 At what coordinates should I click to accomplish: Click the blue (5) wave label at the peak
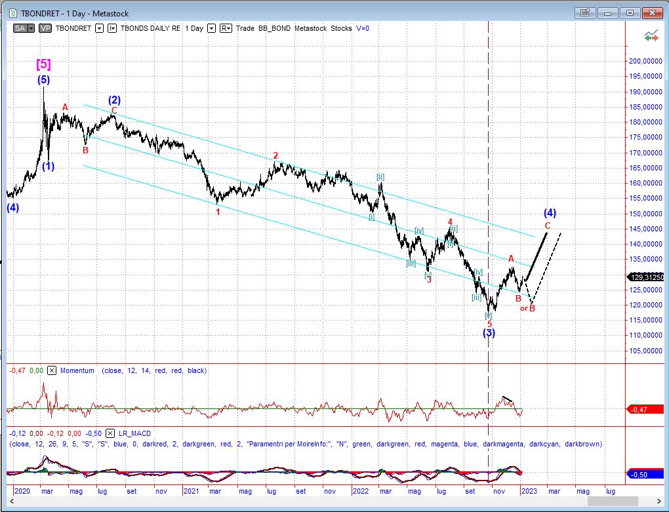[x=43, y=80]
